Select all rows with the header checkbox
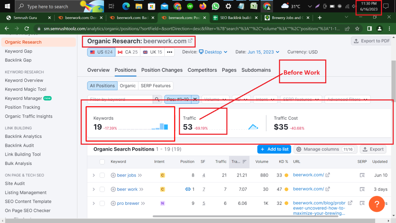 click(x=102, y=162)
